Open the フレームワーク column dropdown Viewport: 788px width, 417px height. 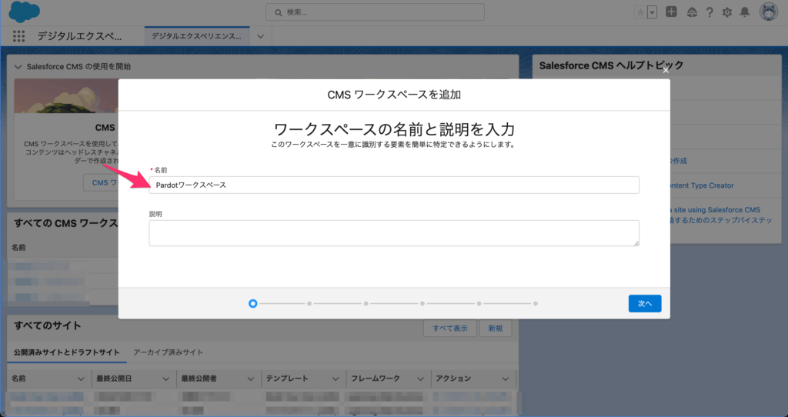coord(421,379)
